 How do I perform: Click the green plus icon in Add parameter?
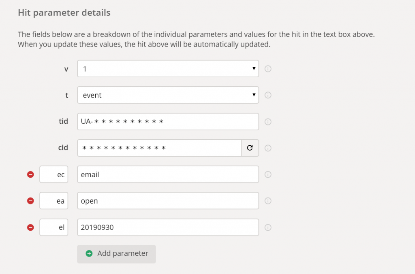89,254
